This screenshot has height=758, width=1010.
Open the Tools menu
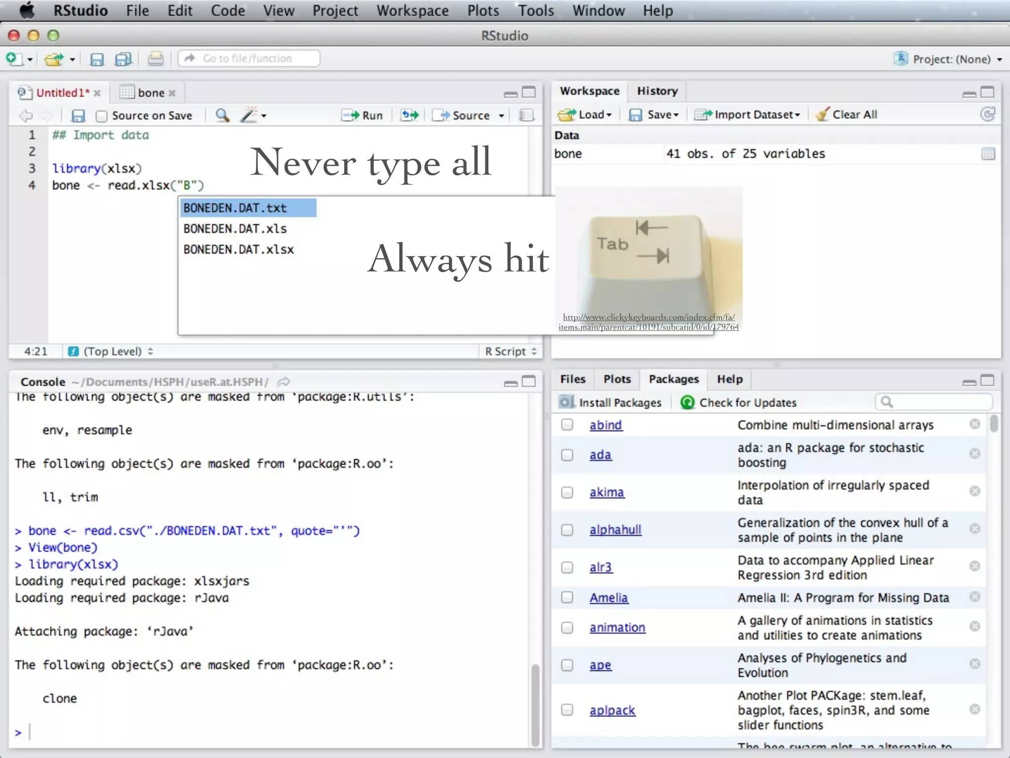click(x=536, y=10)
